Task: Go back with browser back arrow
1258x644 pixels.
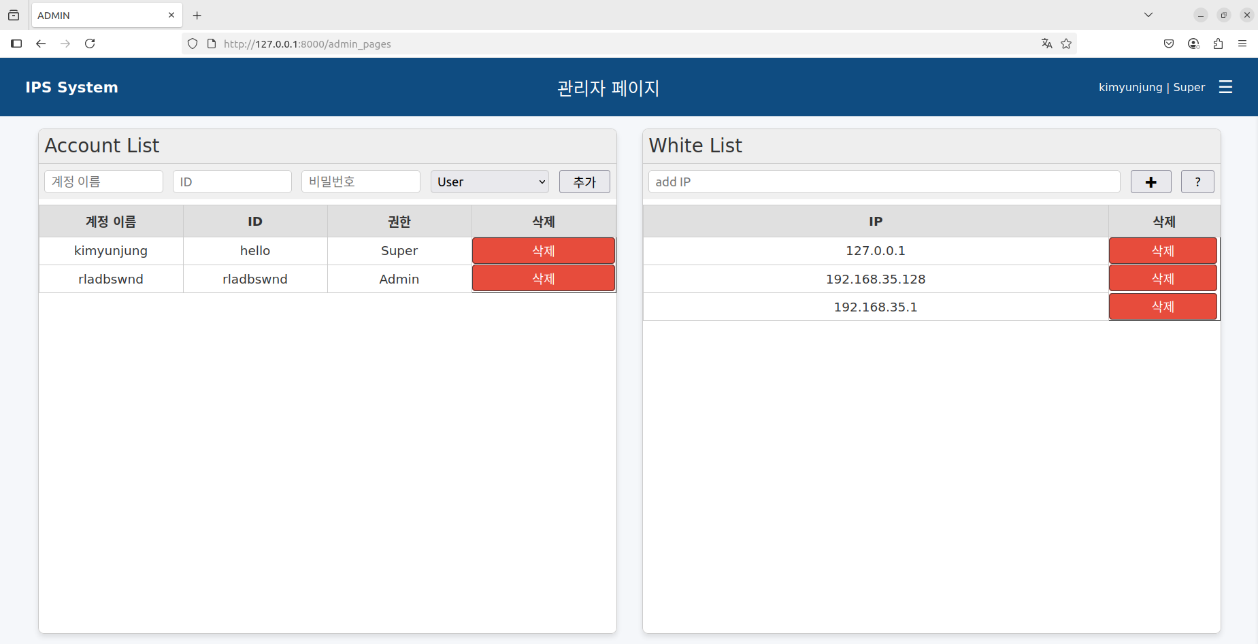Action: pyautogui.click(x=41, y=44)
